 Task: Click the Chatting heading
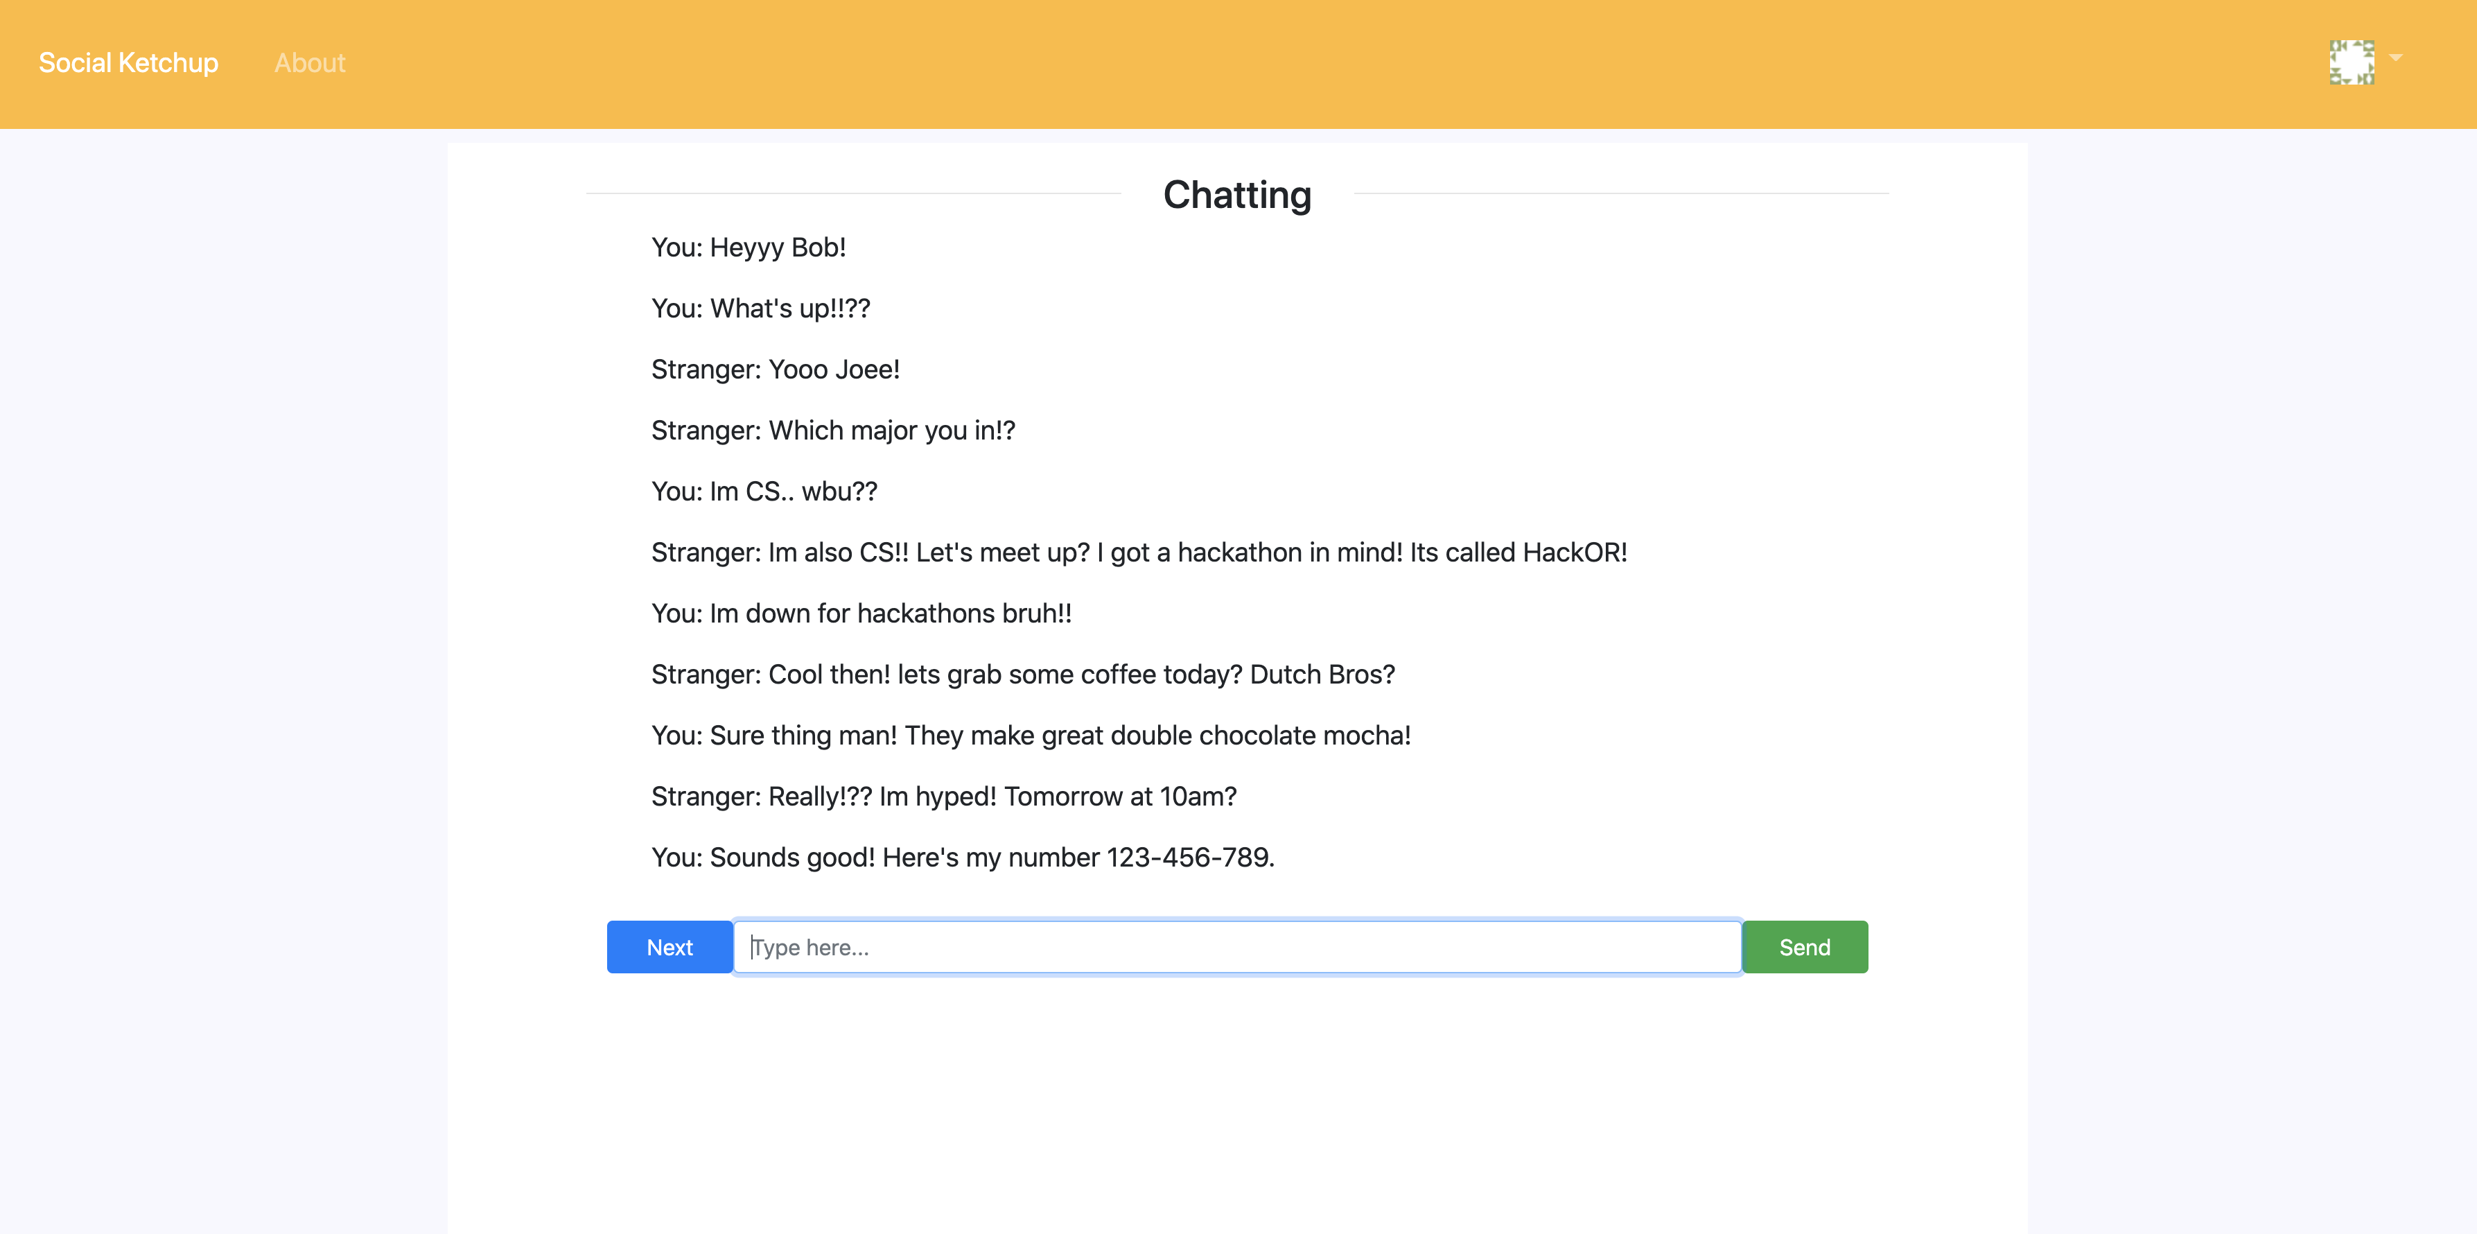(x=1236, y=195)
